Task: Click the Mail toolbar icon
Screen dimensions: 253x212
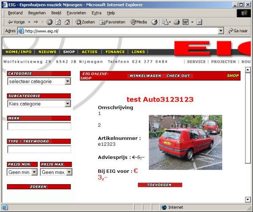Action: coord(167,22)
